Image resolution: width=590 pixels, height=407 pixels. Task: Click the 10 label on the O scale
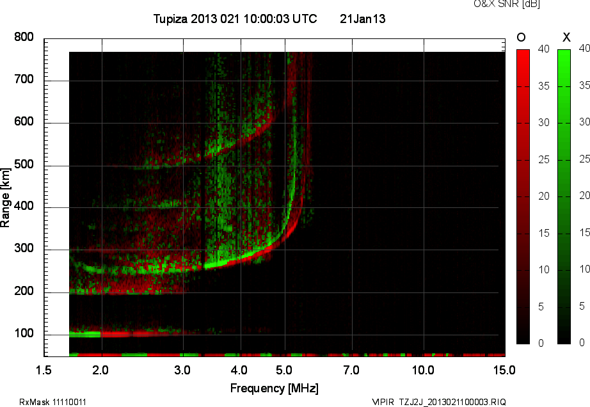tap(544, 269)
